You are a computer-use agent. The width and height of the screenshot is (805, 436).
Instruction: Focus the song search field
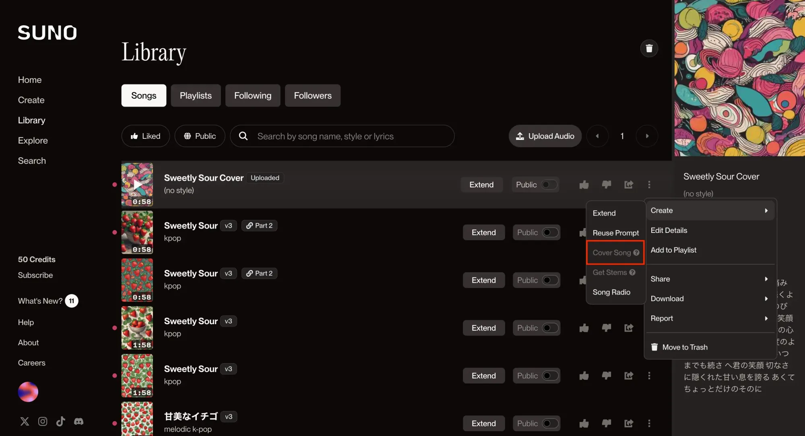(342, 136)
